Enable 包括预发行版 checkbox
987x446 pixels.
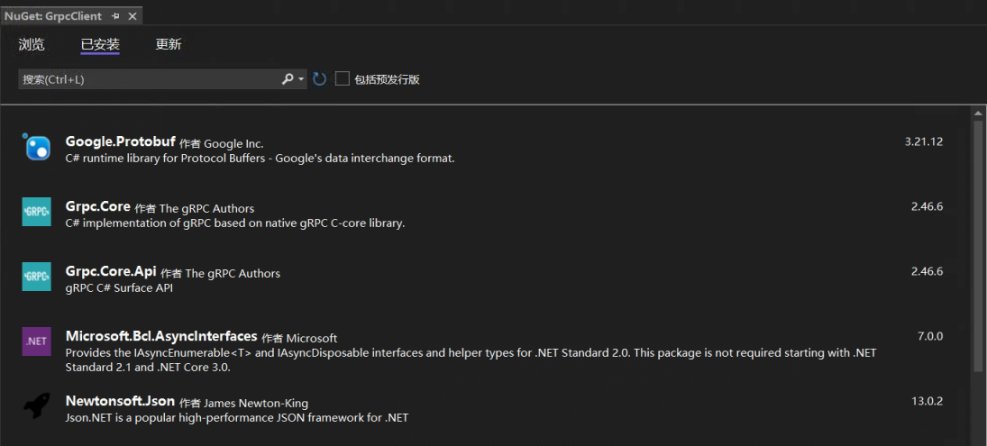[342, 78]
